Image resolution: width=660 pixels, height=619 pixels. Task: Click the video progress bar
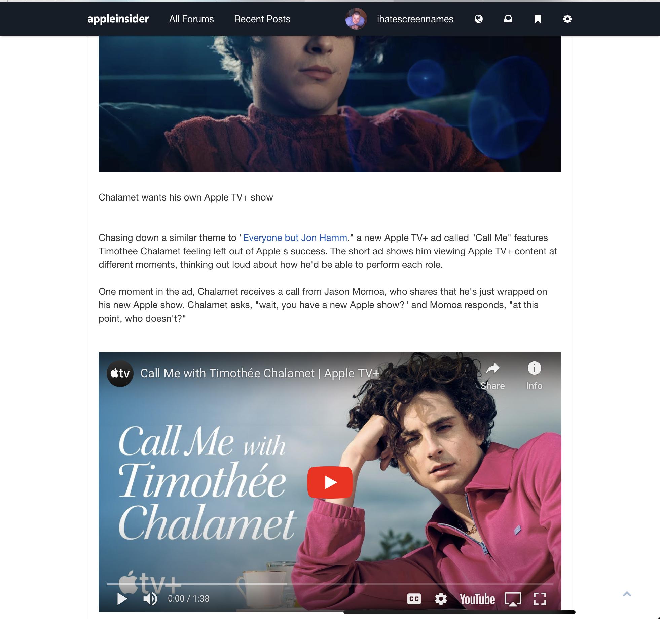[330, 584]
